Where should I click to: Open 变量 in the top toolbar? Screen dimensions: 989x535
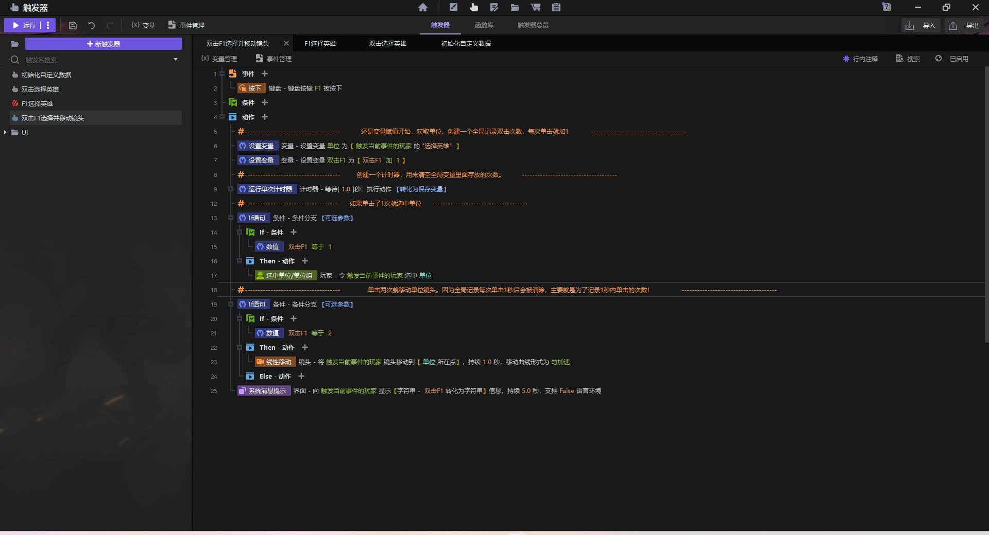pyautogui.click(x=143, y=25)
